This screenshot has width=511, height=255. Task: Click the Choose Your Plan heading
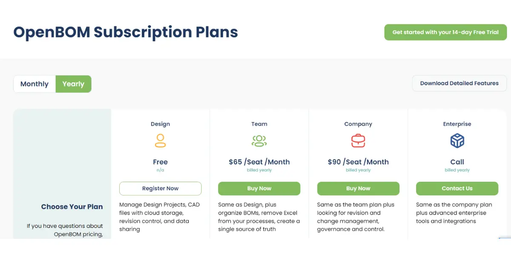coord(72,207)
